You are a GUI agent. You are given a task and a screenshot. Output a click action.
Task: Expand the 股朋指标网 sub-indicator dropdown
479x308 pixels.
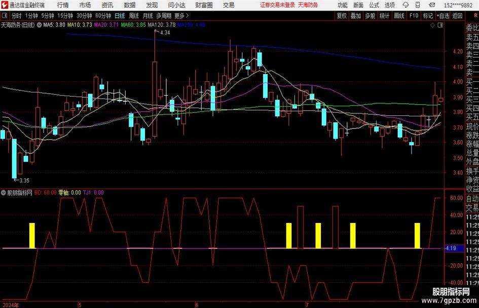click(x=4, y=193)
